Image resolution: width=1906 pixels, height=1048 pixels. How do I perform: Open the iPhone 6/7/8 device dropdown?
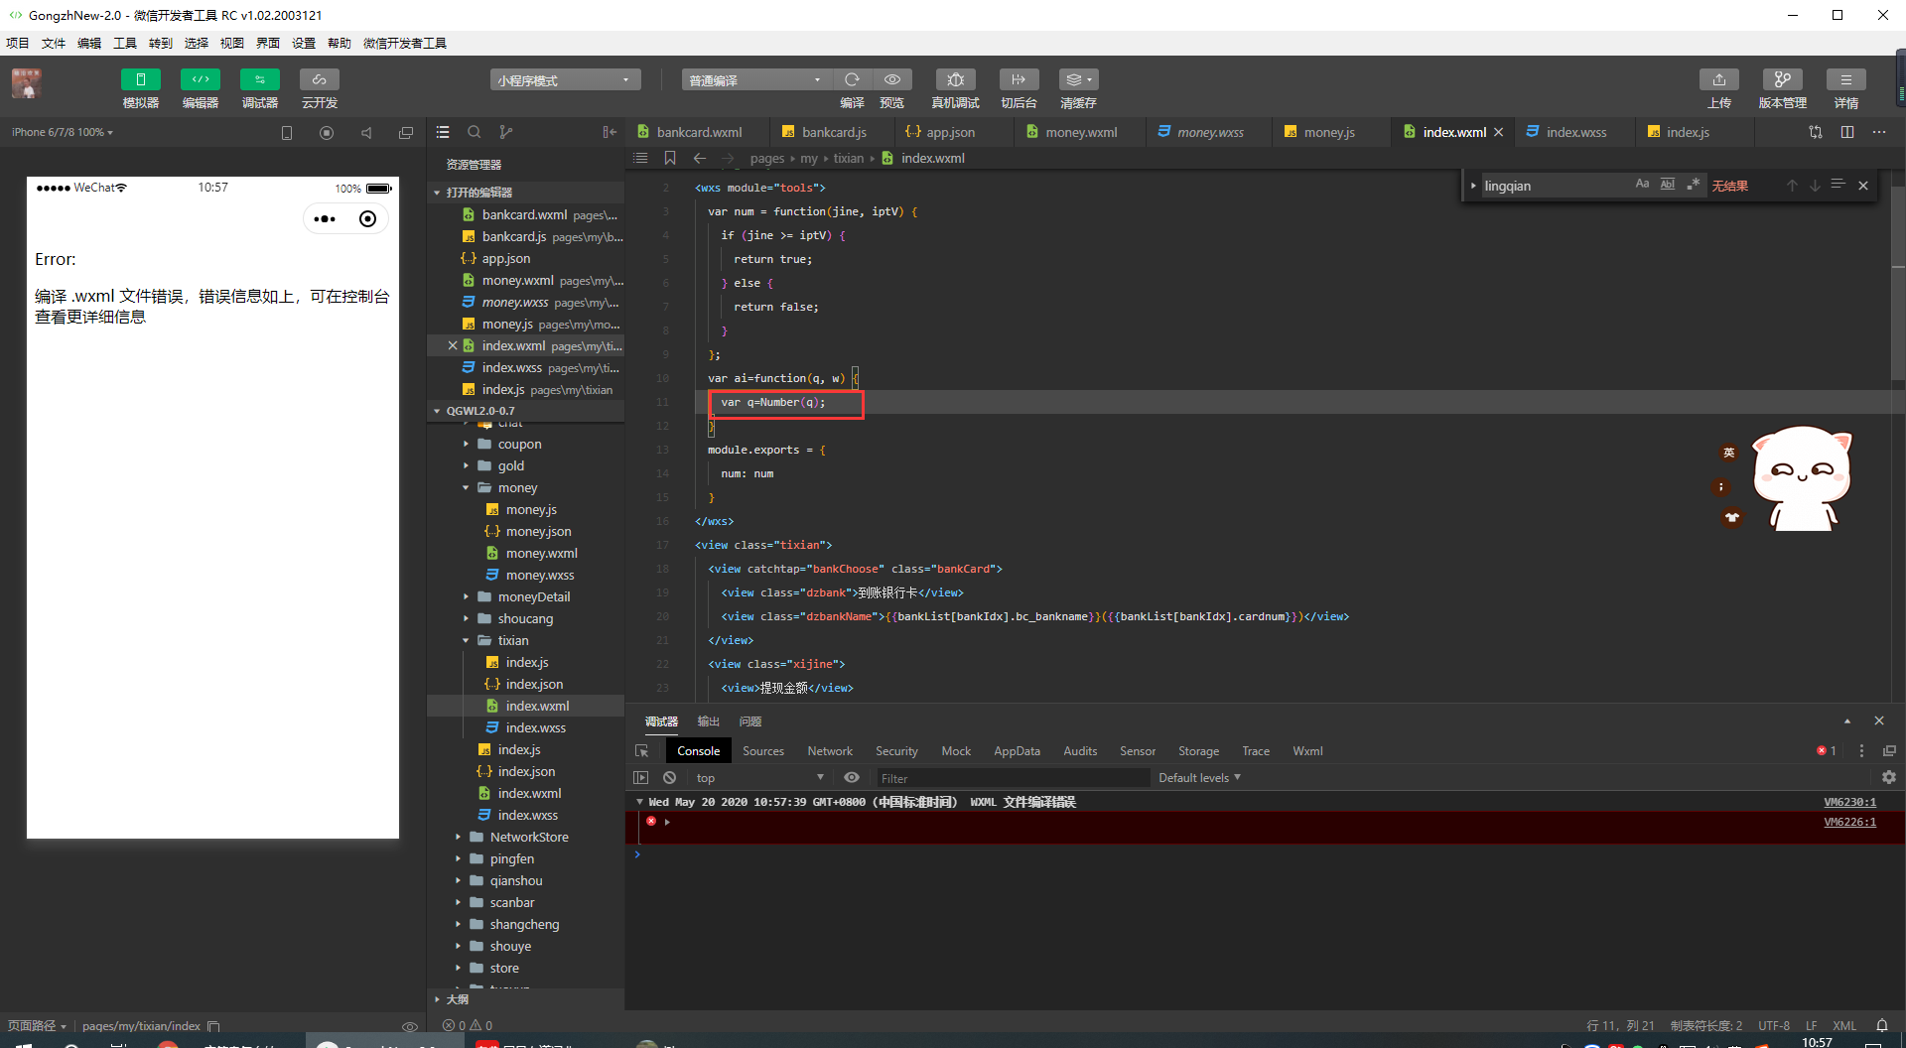point(63,132)
